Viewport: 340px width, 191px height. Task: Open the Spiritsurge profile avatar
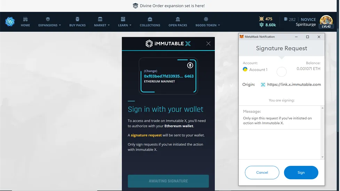tap(326, 22)
